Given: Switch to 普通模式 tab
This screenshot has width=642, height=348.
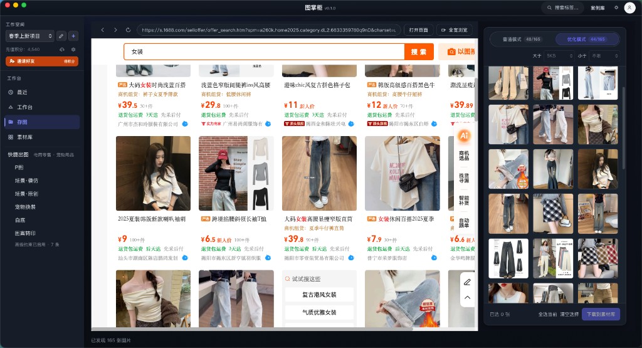Looking at the screenshot, I should pyautogui.click(x=521, y=40).
